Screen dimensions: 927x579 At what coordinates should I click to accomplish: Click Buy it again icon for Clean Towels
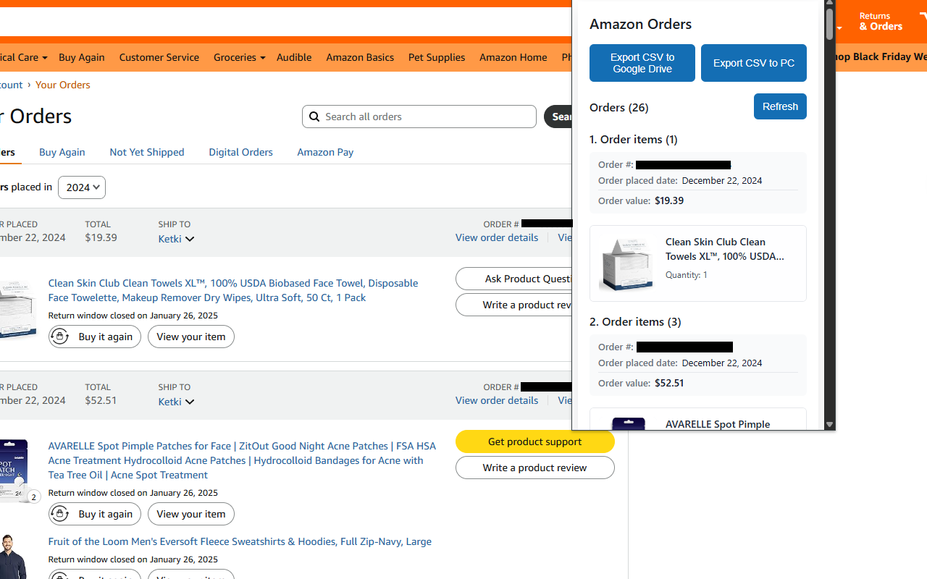60,337
